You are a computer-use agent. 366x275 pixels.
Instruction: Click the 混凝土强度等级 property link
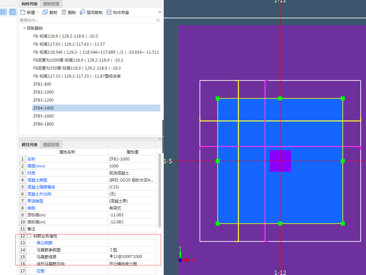tap(41, 187)
